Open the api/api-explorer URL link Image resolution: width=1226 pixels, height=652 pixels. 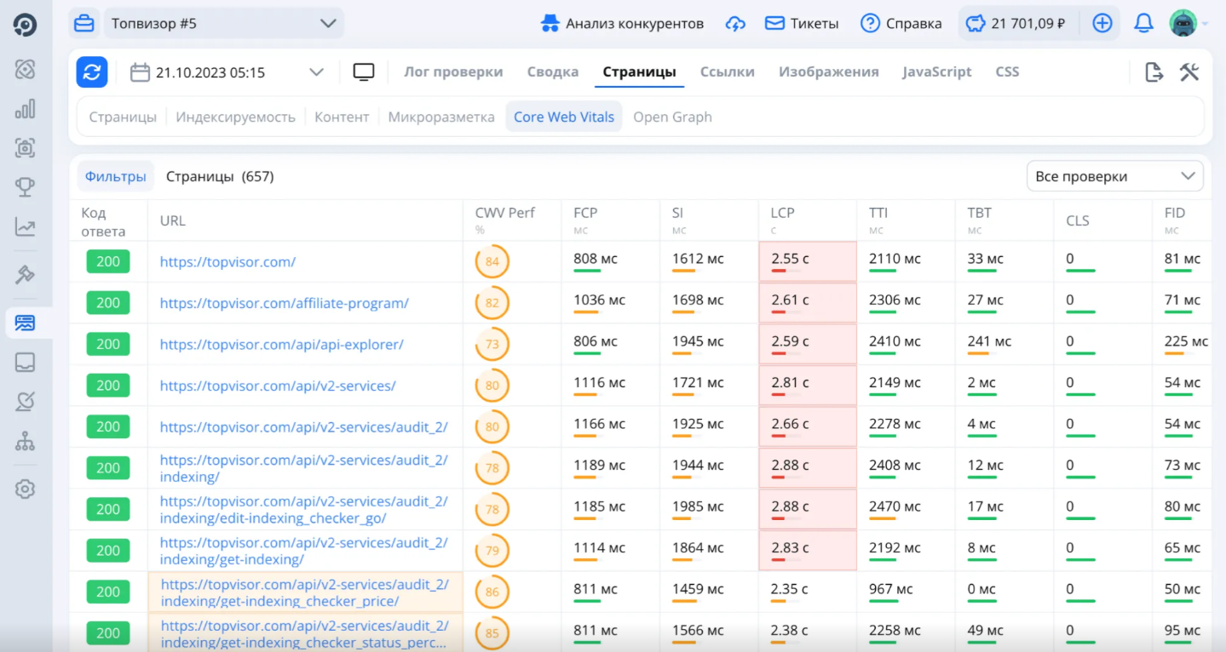click(x=282, y=345)
